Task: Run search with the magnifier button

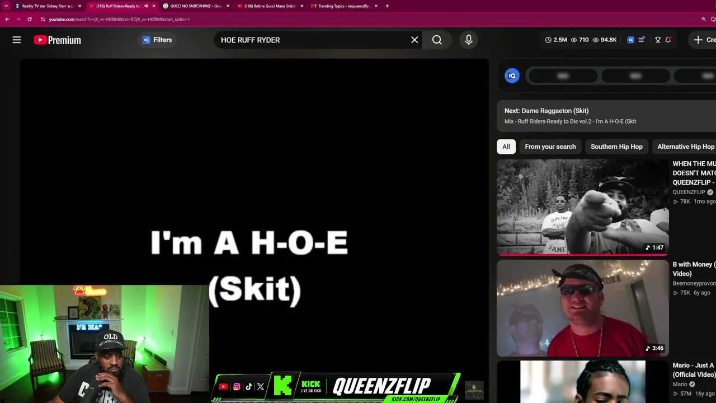Action: click(437, 40)
